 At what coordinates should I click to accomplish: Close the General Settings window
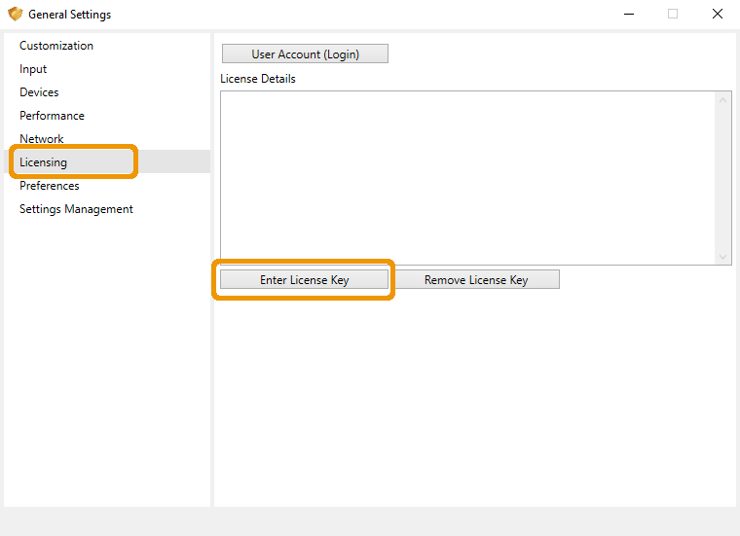tap(718, 15)
